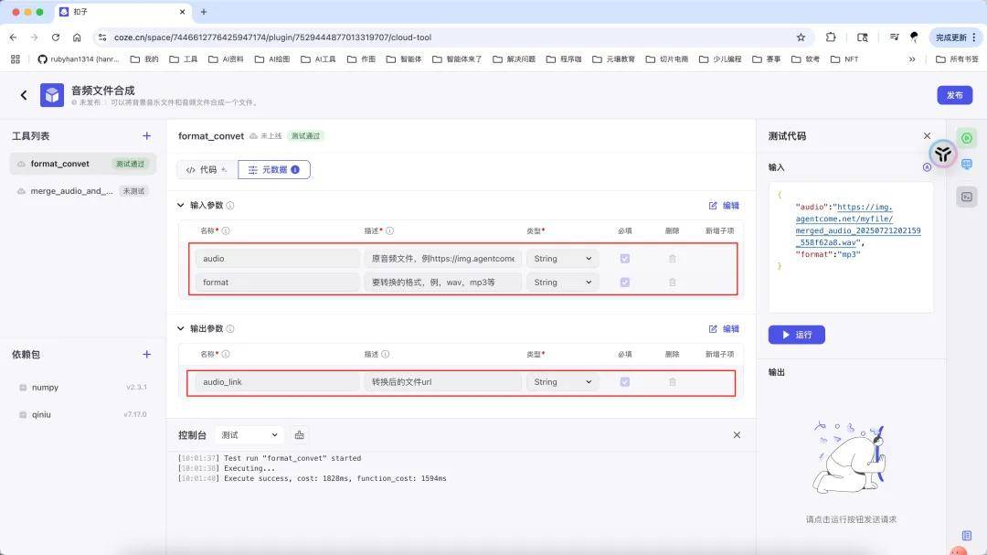Collapse the 输入参数 section
987x555 pixels.
coord(181,206)
